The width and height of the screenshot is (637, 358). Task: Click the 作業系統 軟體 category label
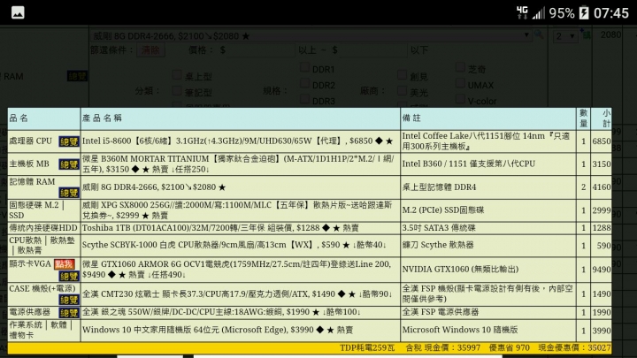point(41,330)
